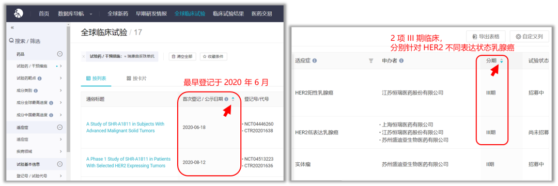Click the site logo in navigation bar
The height and width of the screenshot is (186, 558).
point(19,13)
